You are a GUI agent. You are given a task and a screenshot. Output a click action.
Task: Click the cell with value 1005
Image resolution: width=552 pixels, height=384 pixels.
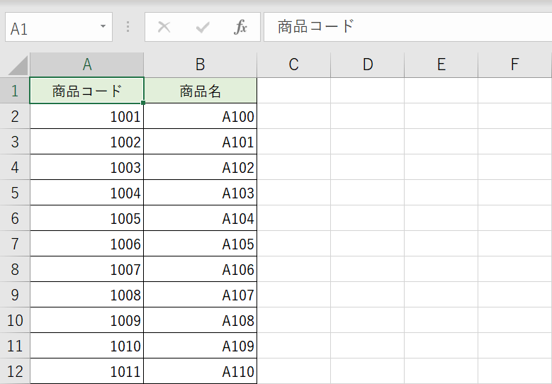pyautogui.click(x=87, y=218)
